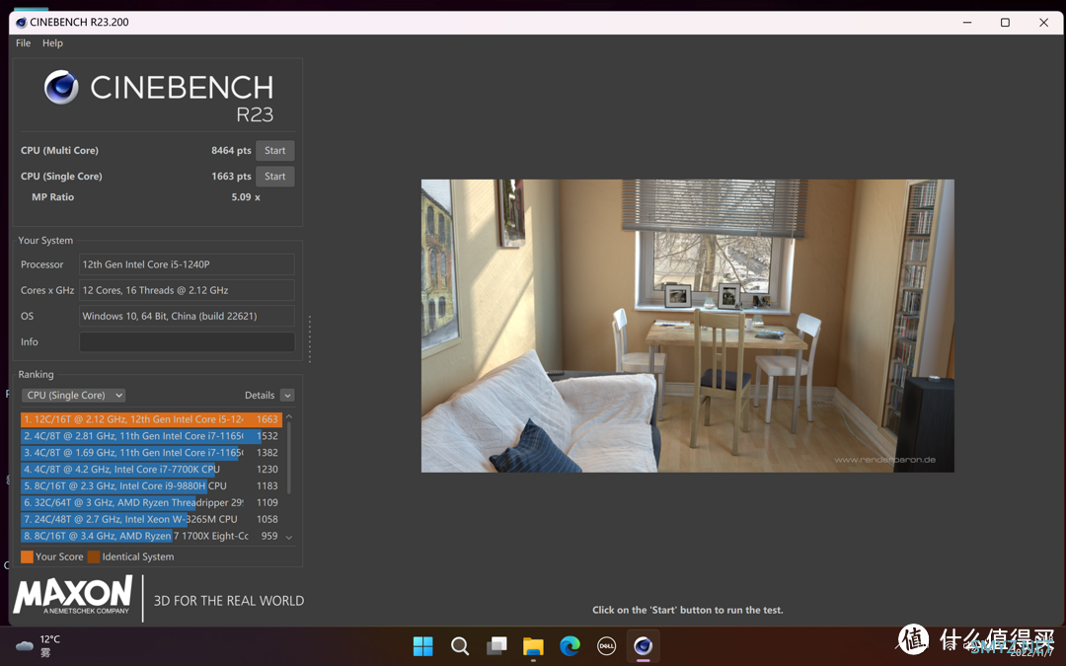Screen dimensions: 1066x666
Task: Click the ranking list scroll up arrow
Action: click(289, 416)
